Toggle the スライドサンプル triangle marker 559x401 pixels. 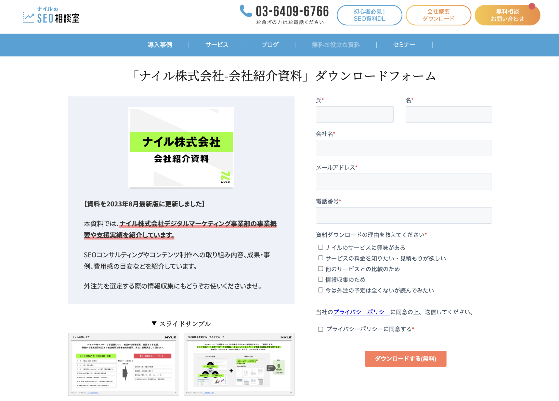pyautogui.click(x=154, y=323)
